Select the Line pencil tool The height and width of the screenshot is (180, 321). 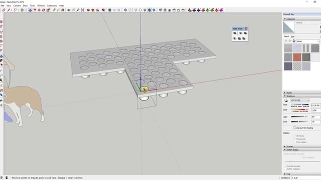(x=9, y=10)
